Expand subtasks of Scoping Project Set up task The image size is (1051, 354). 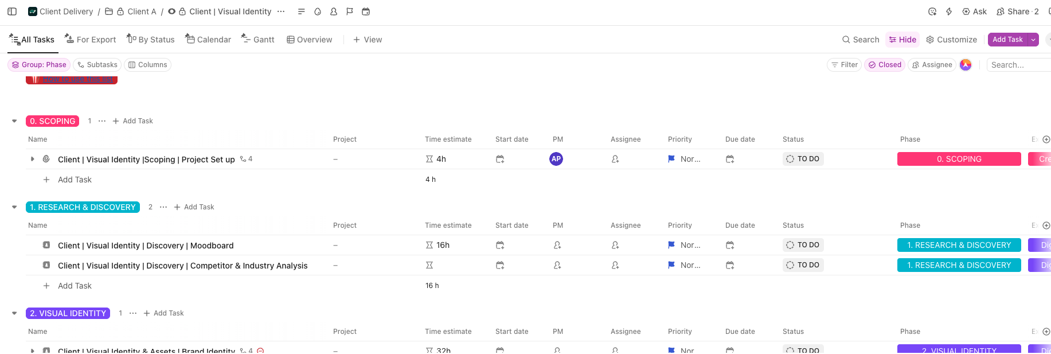point(33,159)
